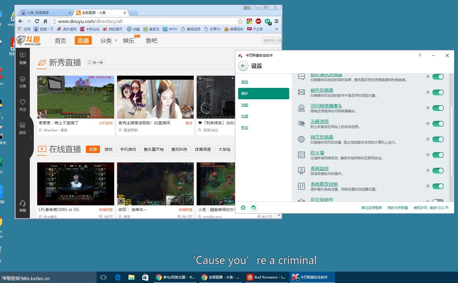
Task: Open the LPL春季赛OMG vs VG stream thumbnail
Action: coord(76,184)
